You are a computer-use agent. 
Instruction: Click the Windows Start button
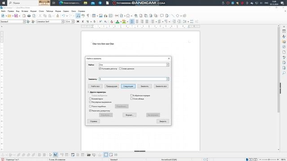[x=4, y=3]
